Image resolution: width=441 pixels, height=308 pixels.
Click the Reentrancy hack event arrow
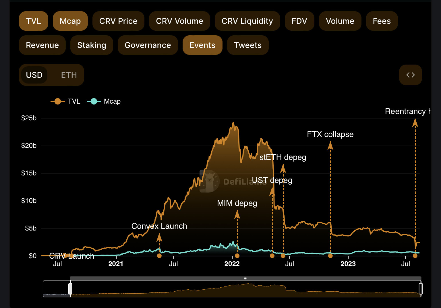click(415, 123)
